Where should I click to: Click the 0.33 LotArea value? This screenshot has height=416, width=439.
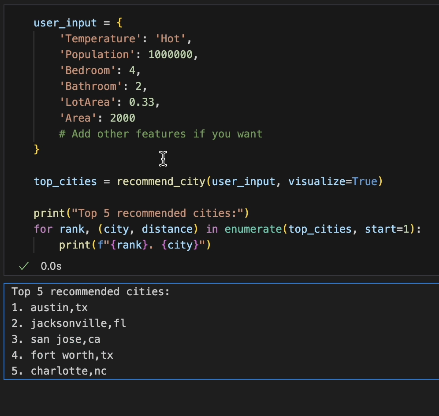[141, 102]
